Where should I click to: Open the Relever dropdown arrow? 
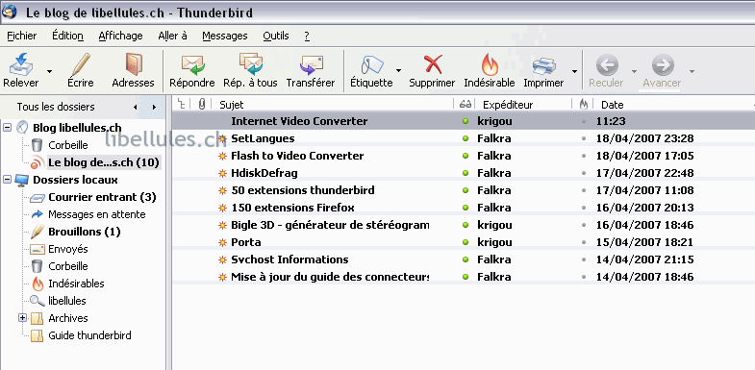click(49, 71)
